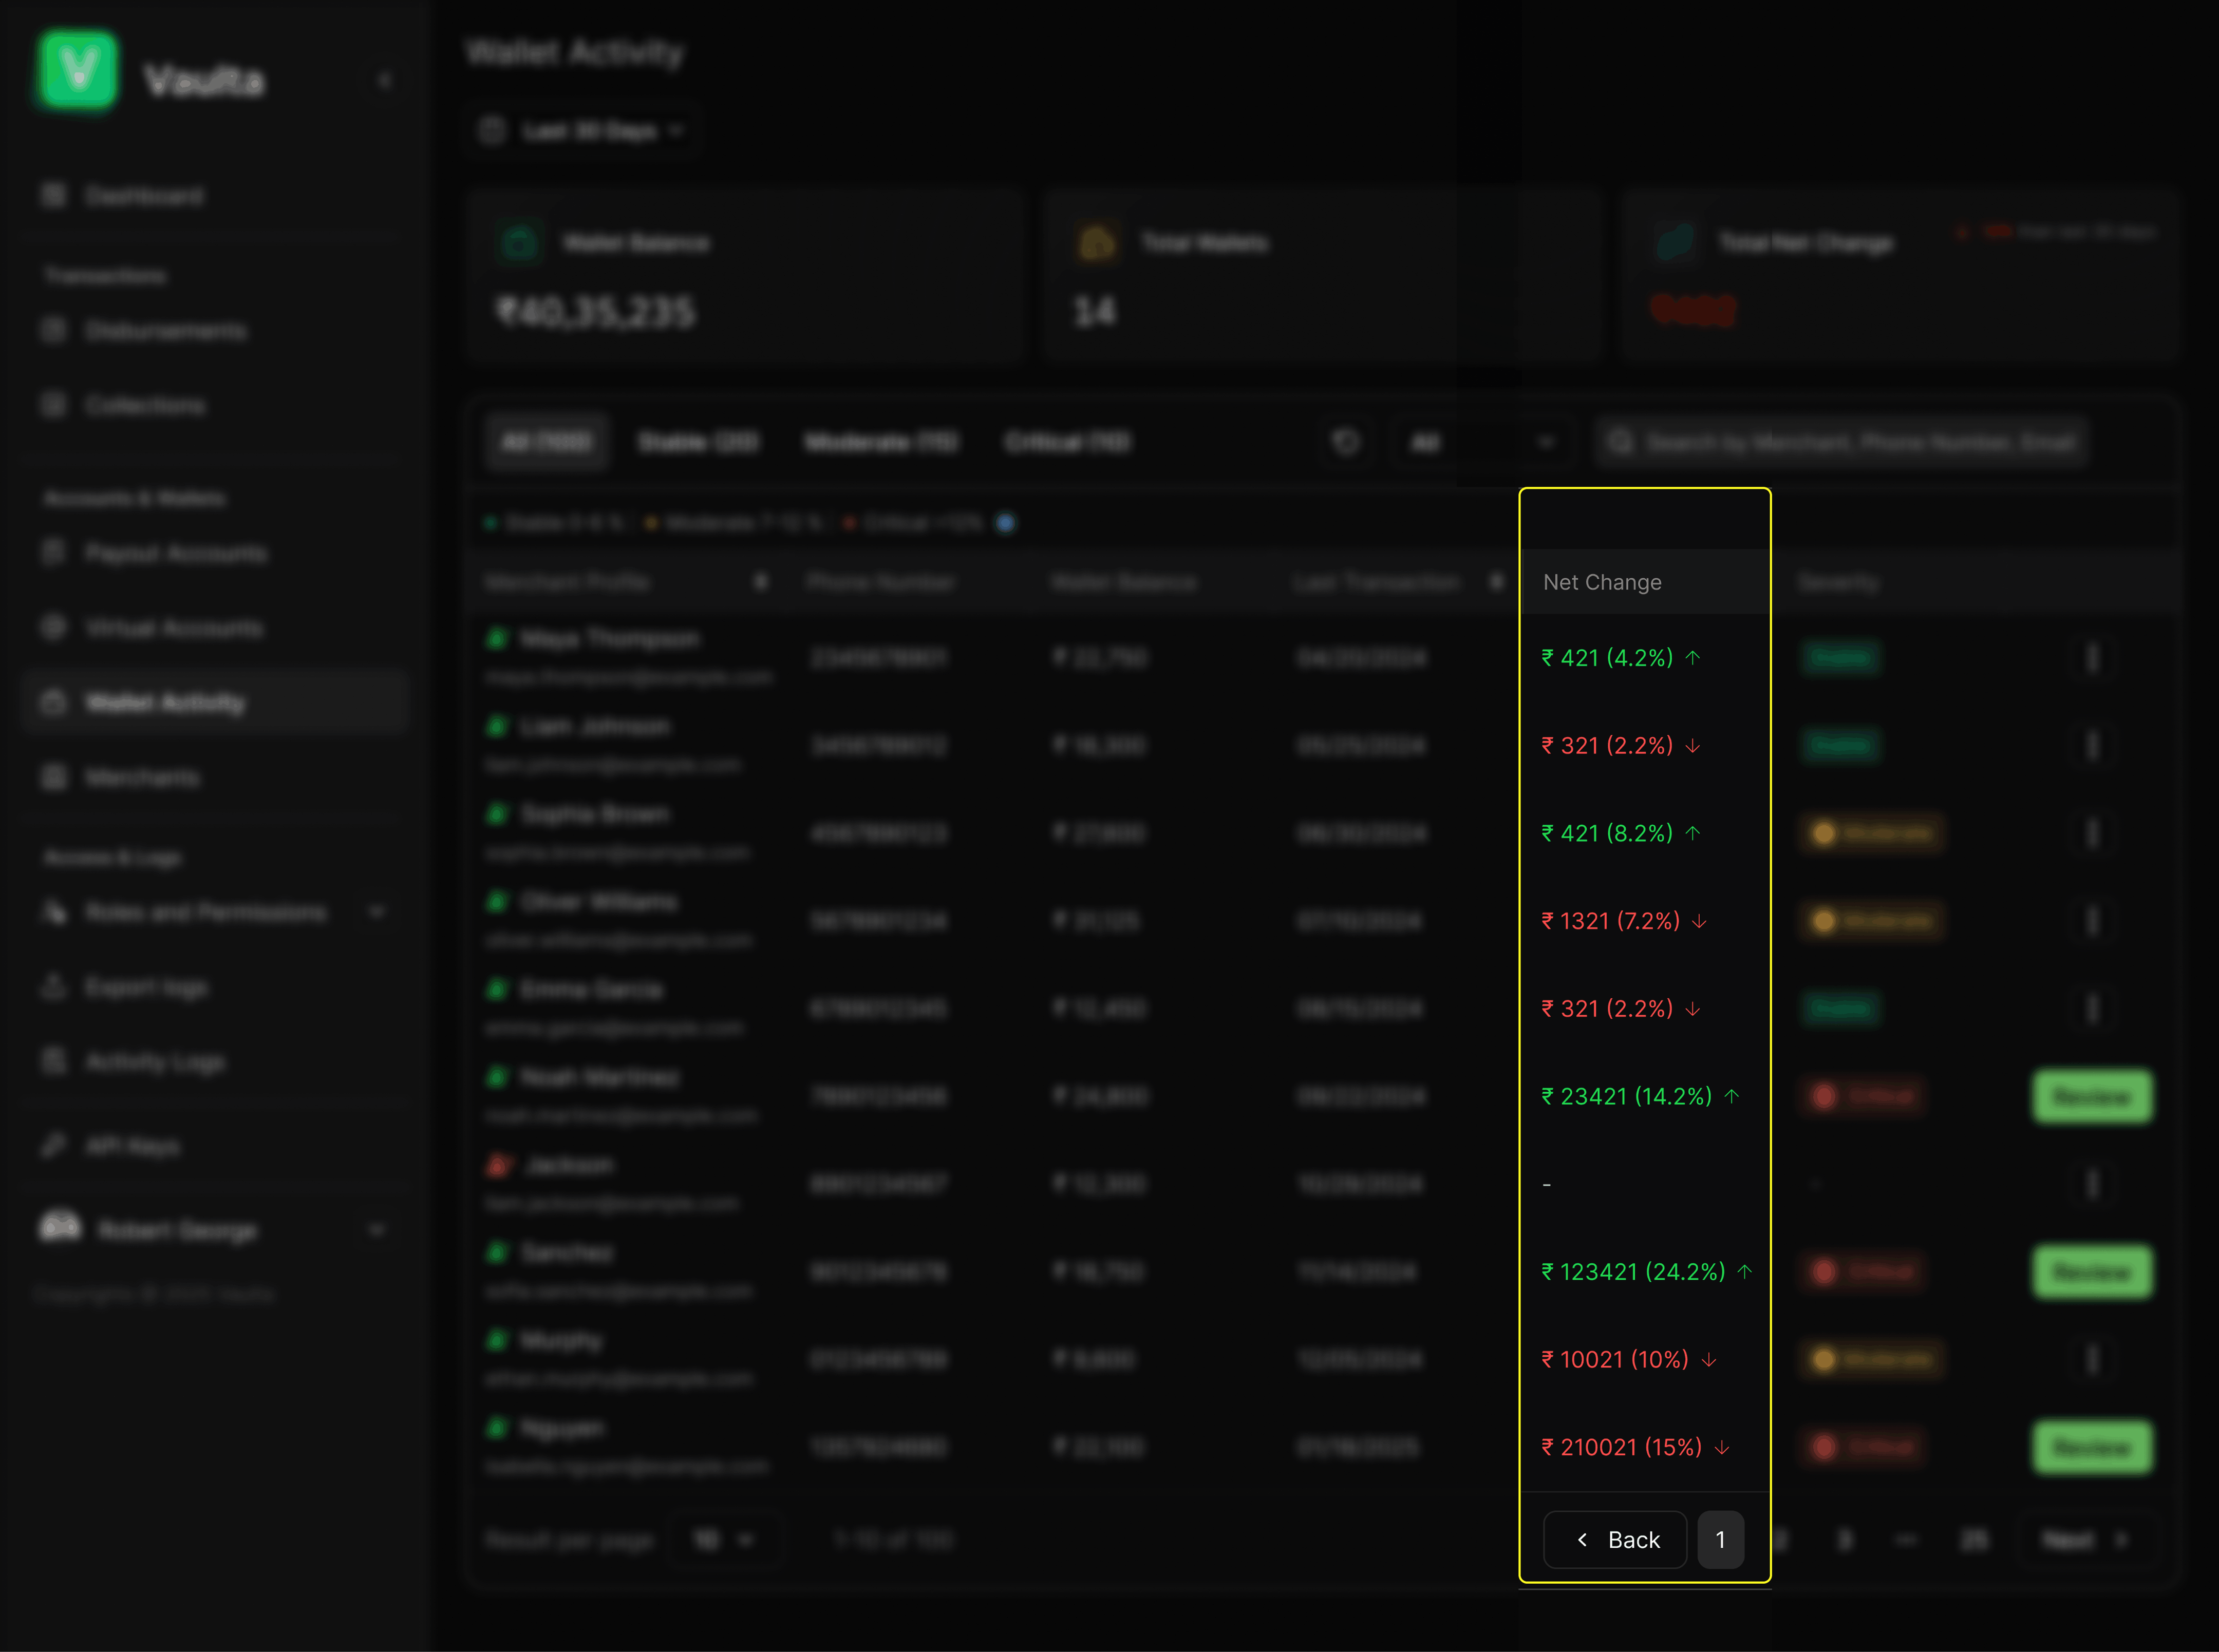Select page 1 in the pagination
The width and height of the screenshot is (2219, 1652).
[x=1720, y=1539]
